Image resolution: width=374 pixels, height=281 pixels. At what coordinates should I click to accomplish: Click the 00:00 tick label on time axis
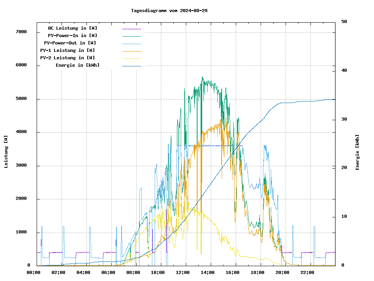point(33,272)
